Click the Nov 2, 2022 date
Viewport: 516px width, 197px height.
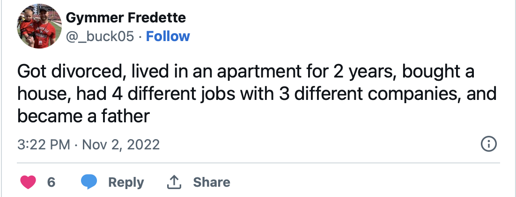(121, 144)
